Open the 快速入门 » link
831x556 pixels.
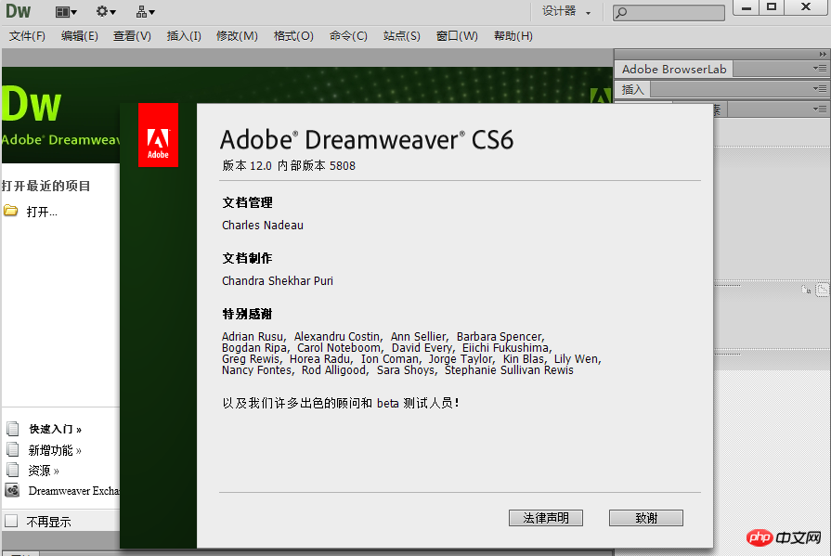coord(56,429)
